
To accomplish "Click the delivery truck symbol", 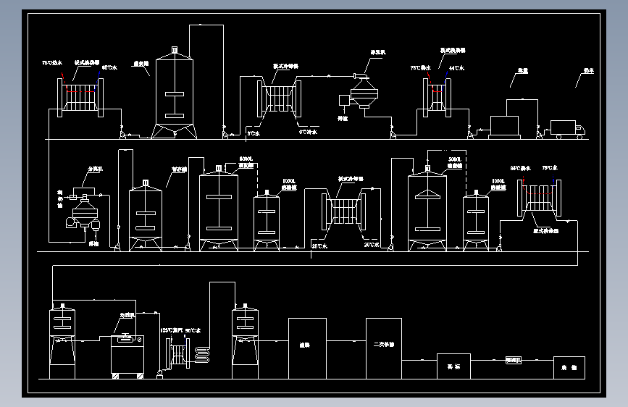I will coord(568,130).
